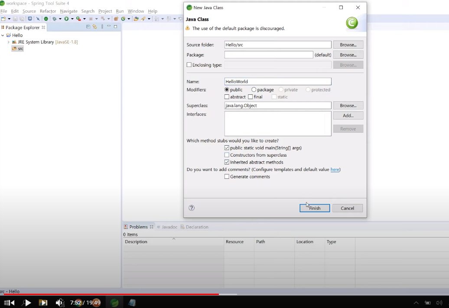
Task: Select the package modifier radio button
Action: 254,90
